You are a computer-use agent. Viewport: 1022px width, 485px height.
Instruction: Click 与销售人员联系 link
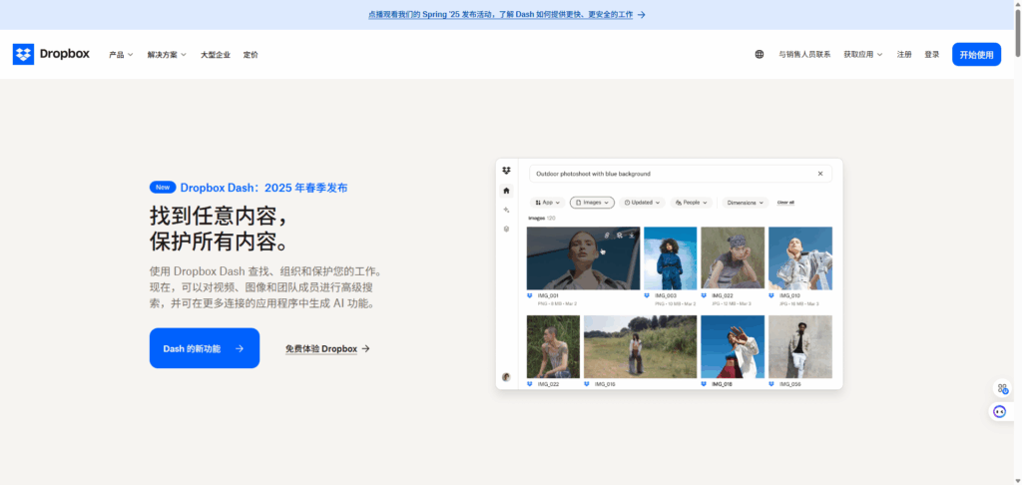pyautogui.click(x=804, y=55)
